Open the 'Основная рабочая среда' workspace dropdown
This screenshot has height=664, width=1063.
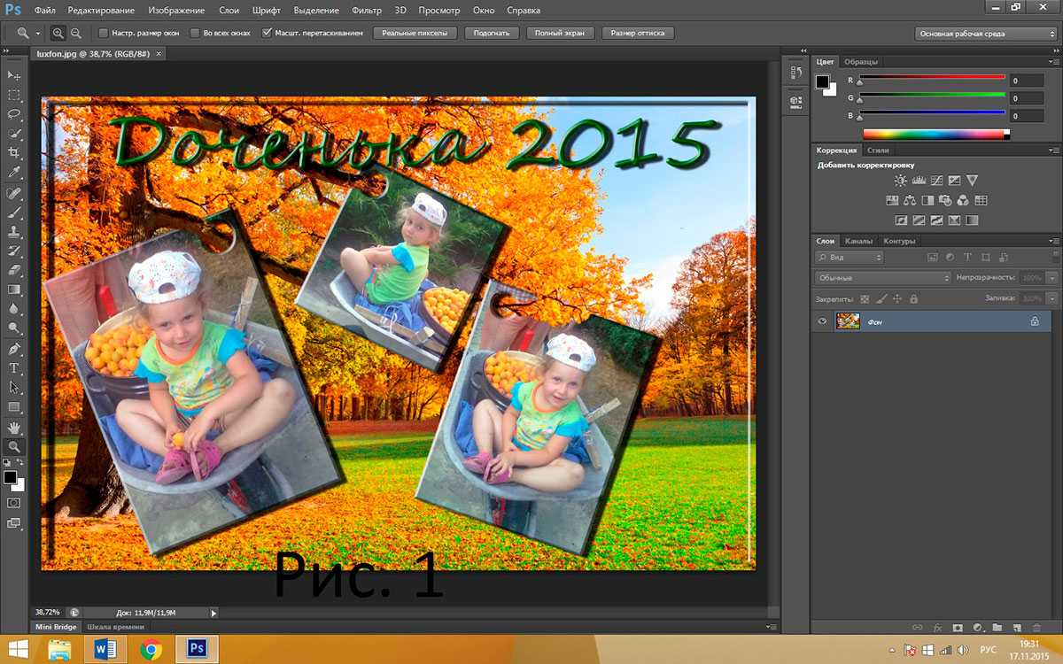pyautogui.click(x=985, y=34)
